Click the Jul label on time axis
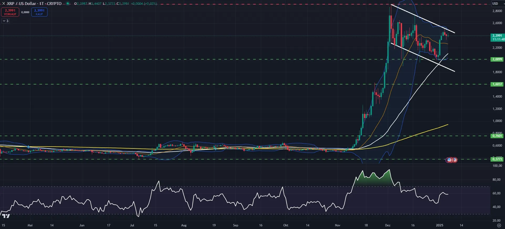Screen dimensions: 505x229 (x=132, y=225)
